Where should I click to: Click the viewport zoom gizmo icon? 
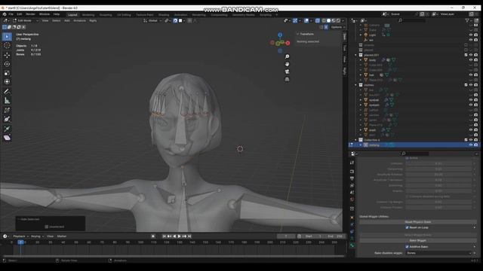[287, 56]
